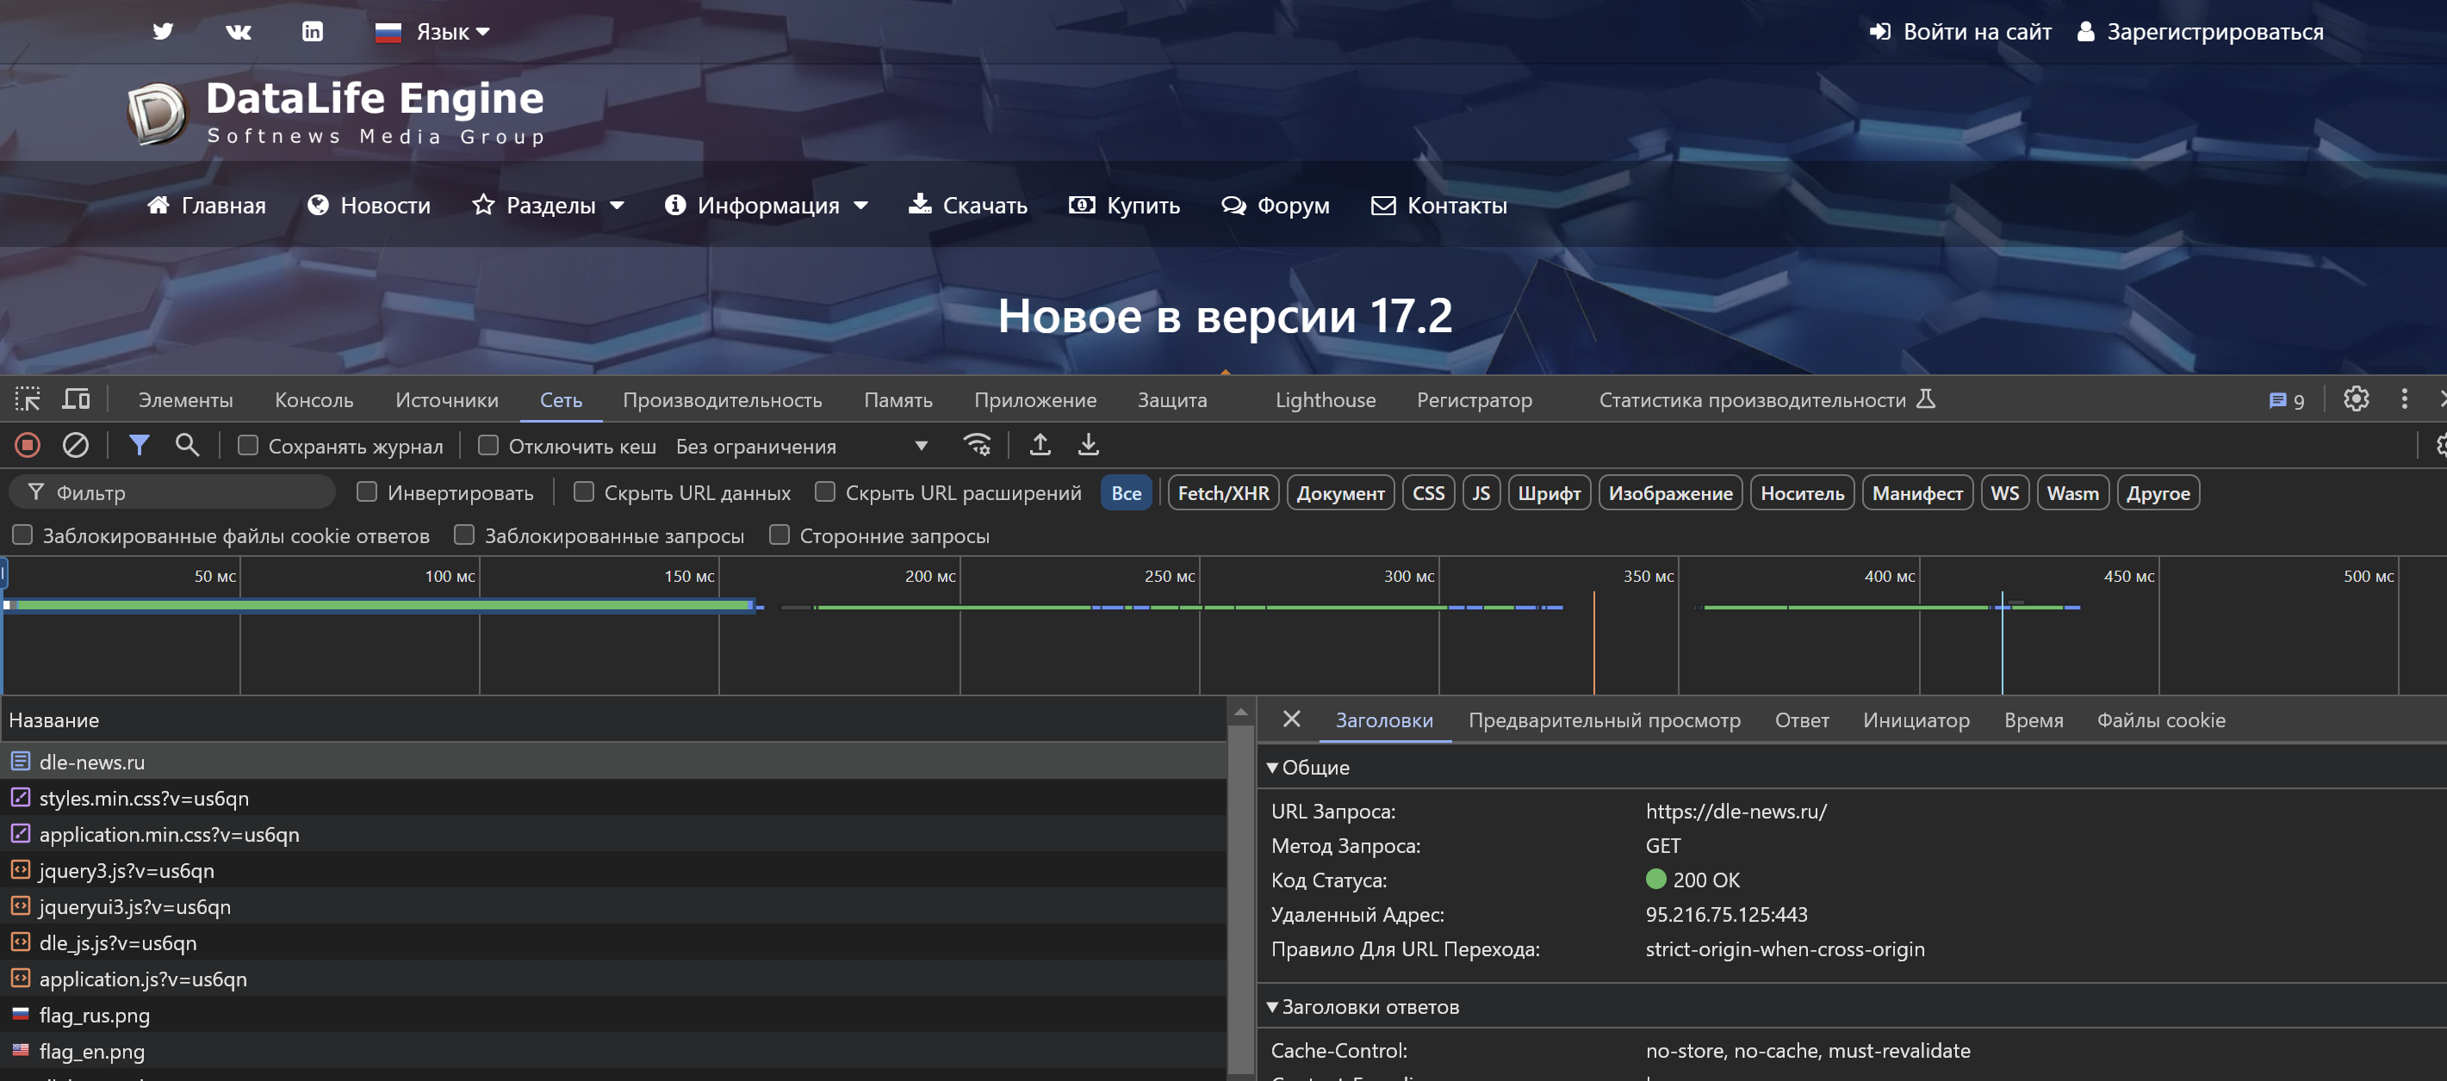The height and width of the screenshot is (1081, 2447).
Task: Open the Скачать navigation link
Action: 968,205
